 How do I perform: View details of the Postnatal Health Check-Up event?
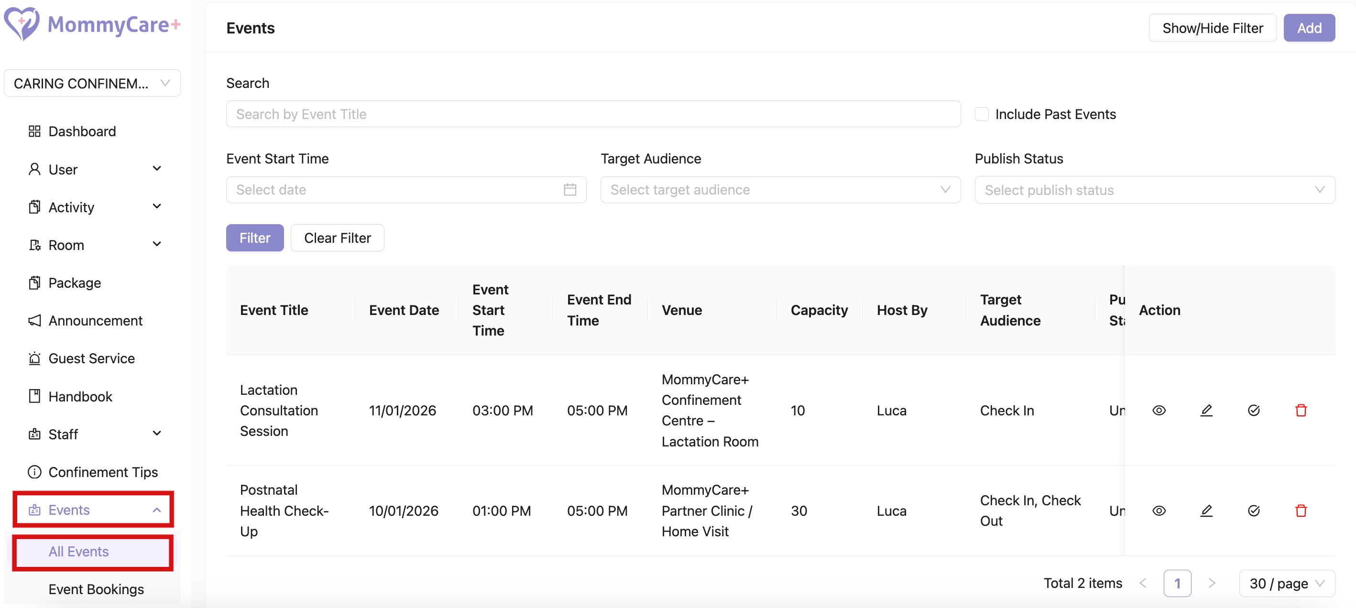[1159, 510]
